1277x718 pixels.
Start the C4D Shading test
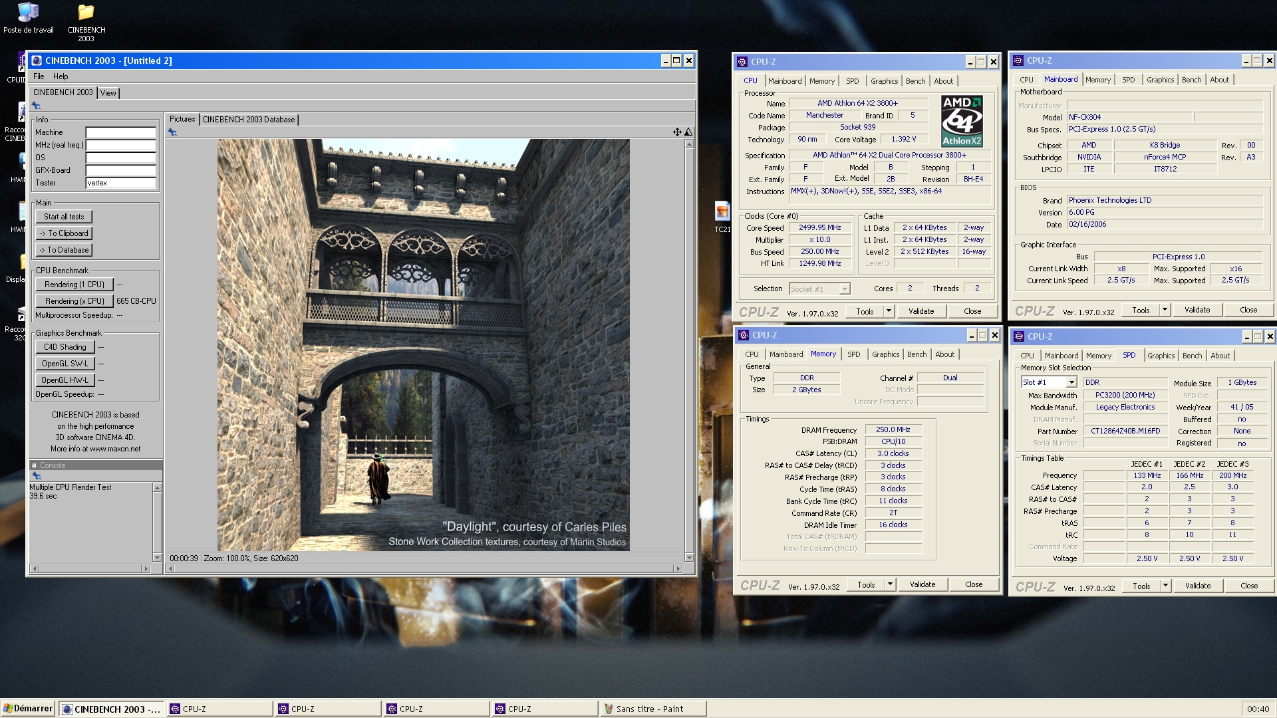pos(65,347)
